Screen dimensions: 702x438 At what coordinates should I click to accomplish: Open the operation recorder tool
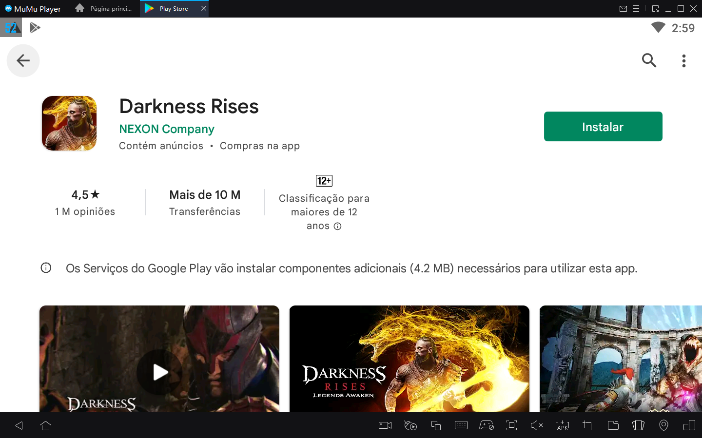coord(410,425)
